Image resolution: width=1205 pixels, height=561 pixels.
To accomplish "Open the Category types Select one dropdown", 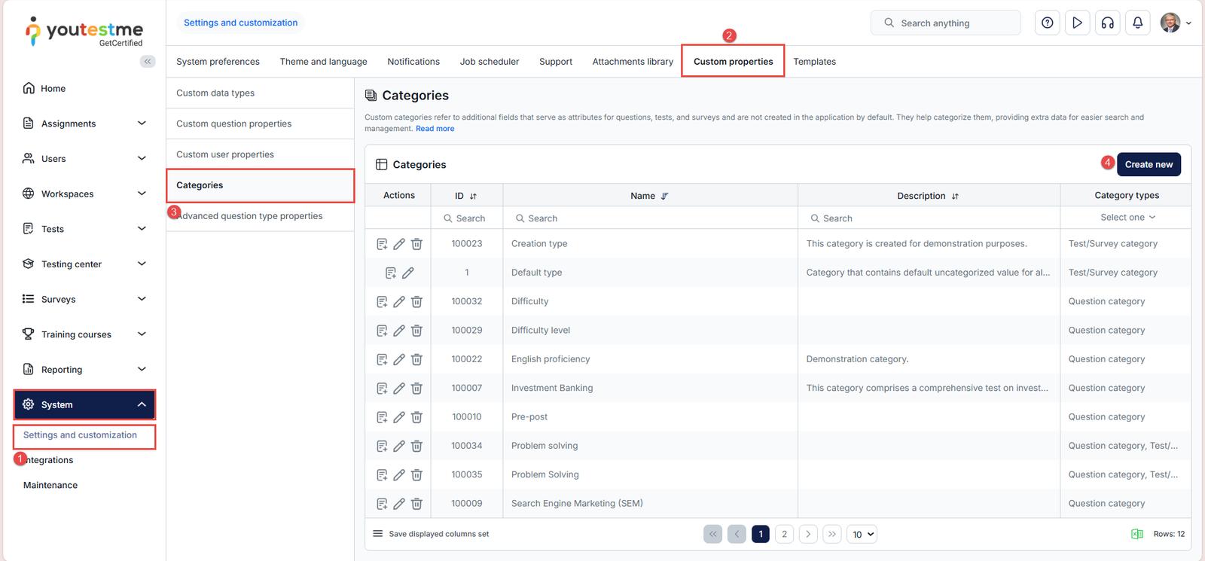I will [x=1127, y=218].
